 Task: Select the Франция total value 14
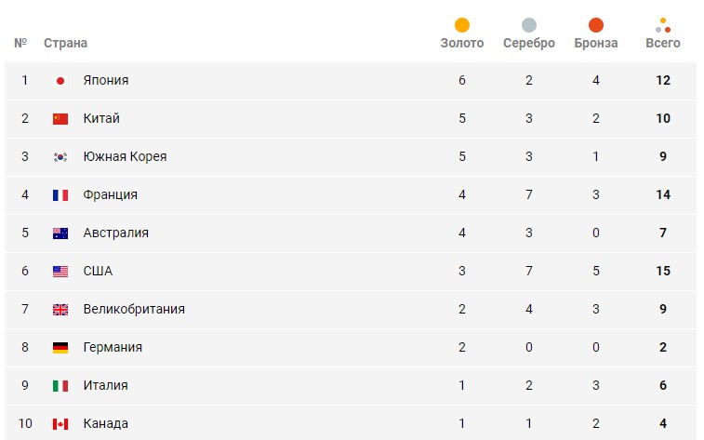[663, 195]
